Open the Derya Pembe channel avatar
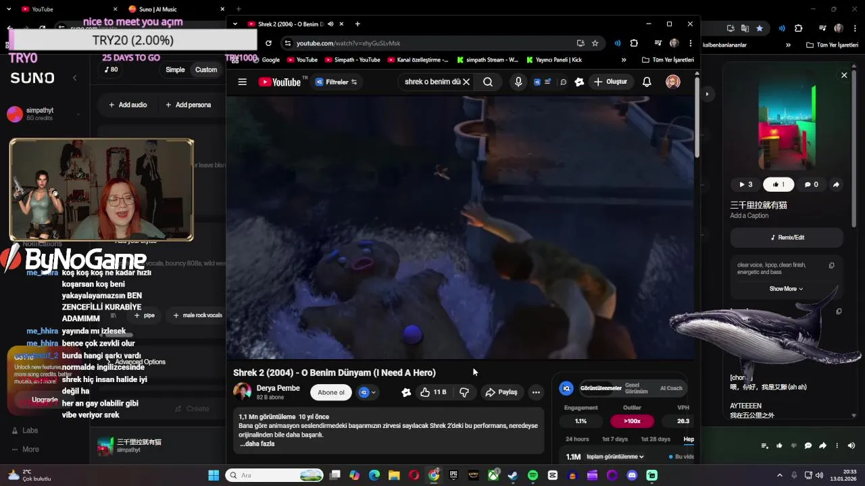Image resolution: width=865 pixels, height=486 pixels. pyautogui.click(x=242, y=392)
